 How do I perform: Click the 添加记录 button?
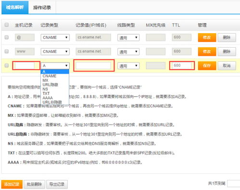[12, 184]
